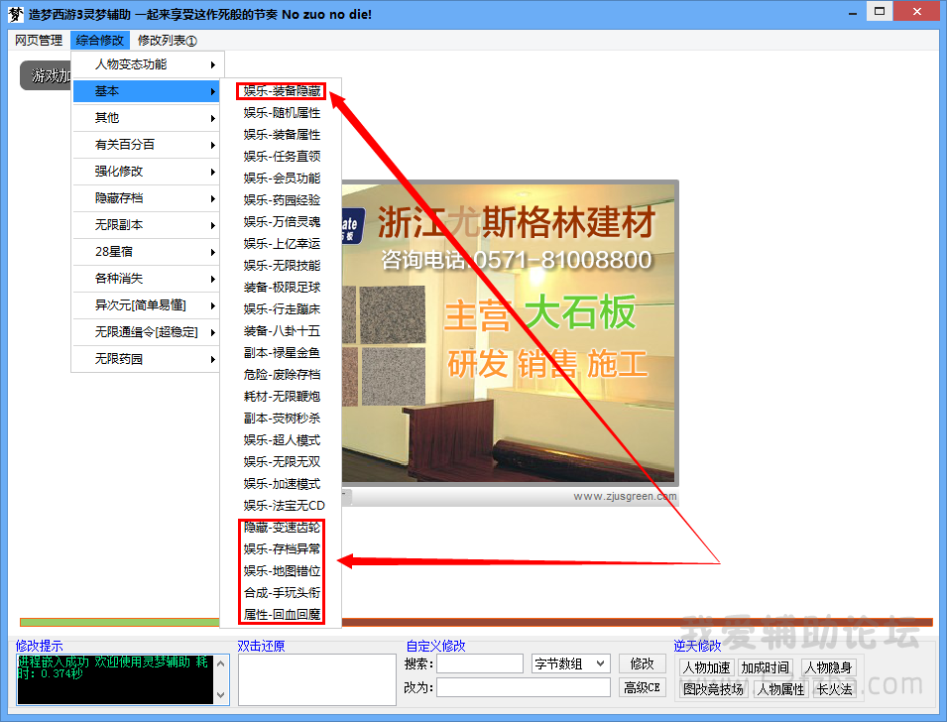Select 娱乐-随机属性 menu item
The width and height of the screenshot is (947, 722).
282,113
